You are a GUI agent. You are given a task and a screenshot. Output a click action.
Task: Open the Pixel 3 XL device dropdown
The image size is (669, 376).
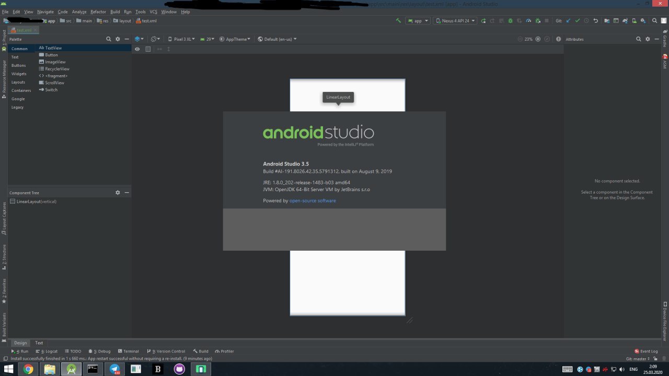[x=182, y=39]
